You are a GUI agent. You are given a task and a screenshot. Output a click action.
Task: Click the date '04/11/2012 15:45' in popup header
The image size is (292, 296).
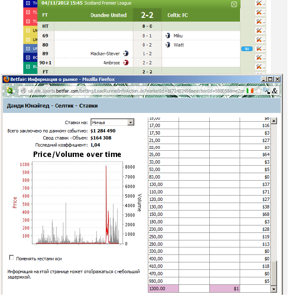(x=62, y=3)
